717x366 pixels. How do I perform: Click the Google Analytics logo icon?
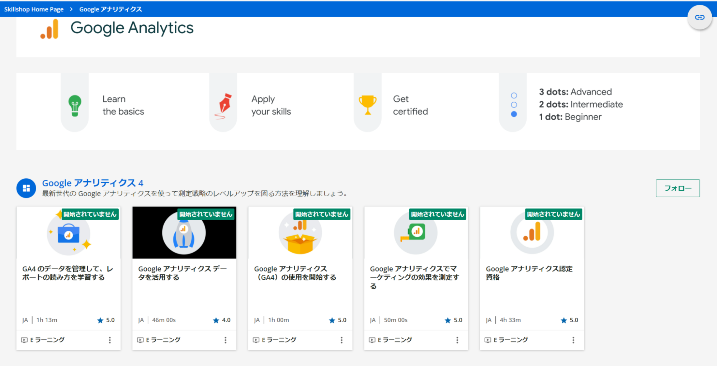[49, 29]
